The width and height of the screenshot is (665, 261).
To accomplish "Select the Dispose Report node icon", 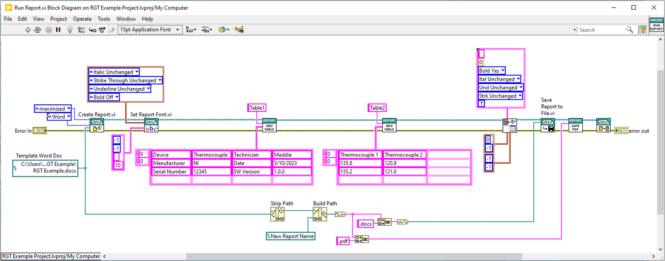I will 603,126.
